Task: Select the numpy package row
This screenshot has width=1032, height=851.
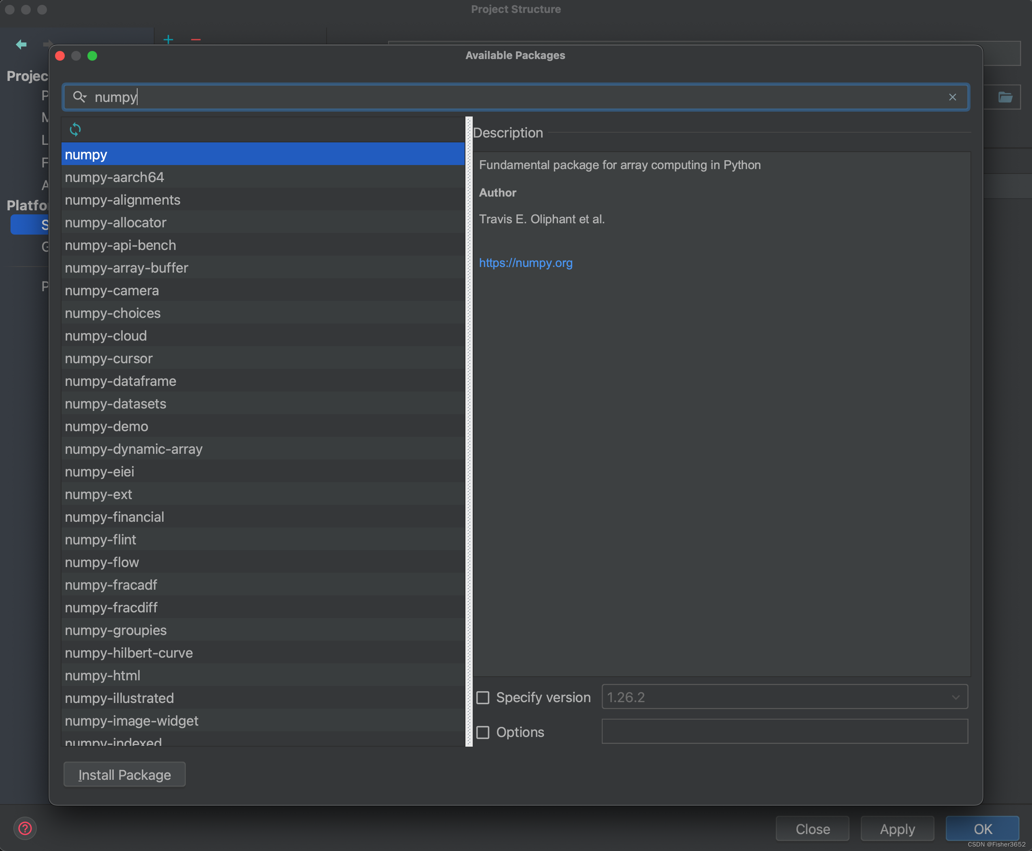Action: 263,155
